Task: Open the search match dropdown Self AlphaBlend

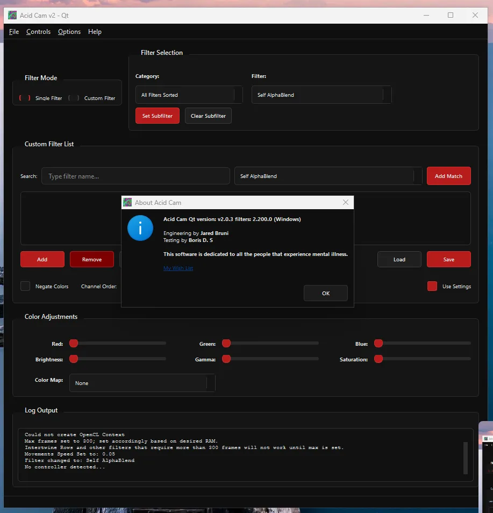Action: point(328,176)
